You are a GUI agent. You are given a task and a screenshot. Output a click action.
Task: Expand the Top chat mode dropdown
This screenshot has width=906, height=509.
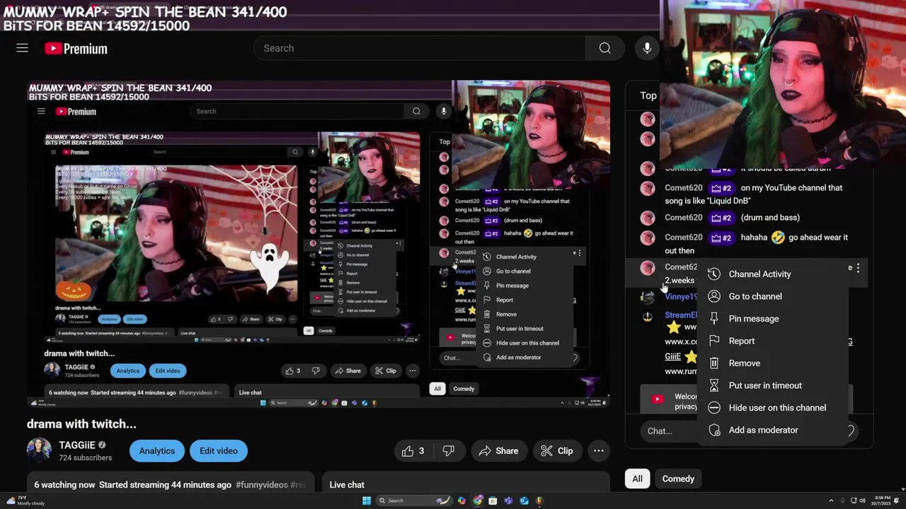[648, 95]
